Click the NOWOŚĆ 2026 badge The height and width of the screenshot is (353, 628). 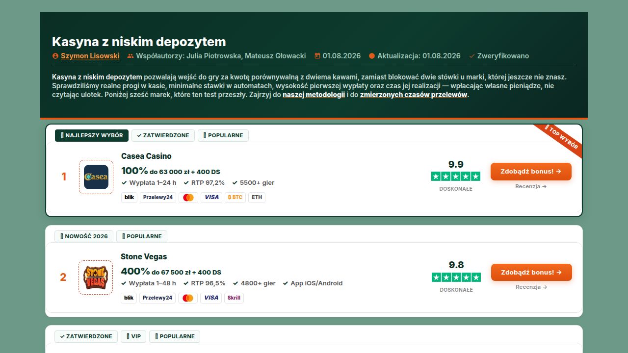(84, 236)
